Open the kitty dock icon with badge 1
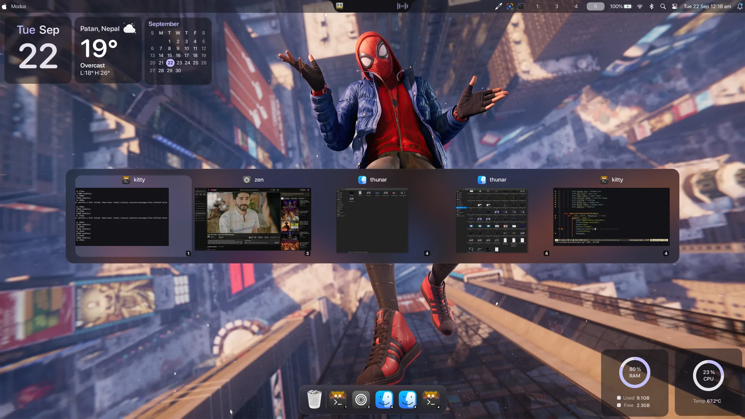This screenshot has width=745, height=419. click(x=338, y=400)
